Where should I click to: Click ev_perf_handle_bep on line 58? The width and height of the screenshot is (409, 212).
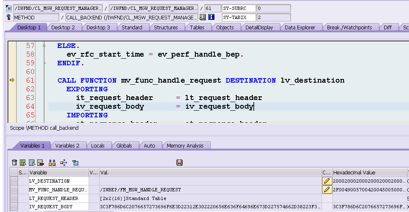click(199, 55)
